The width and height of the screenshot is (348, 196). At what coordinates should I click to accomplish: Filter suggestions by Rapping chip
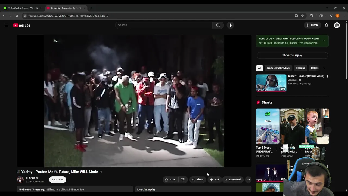pyautogui.click(x=300, y=68)
